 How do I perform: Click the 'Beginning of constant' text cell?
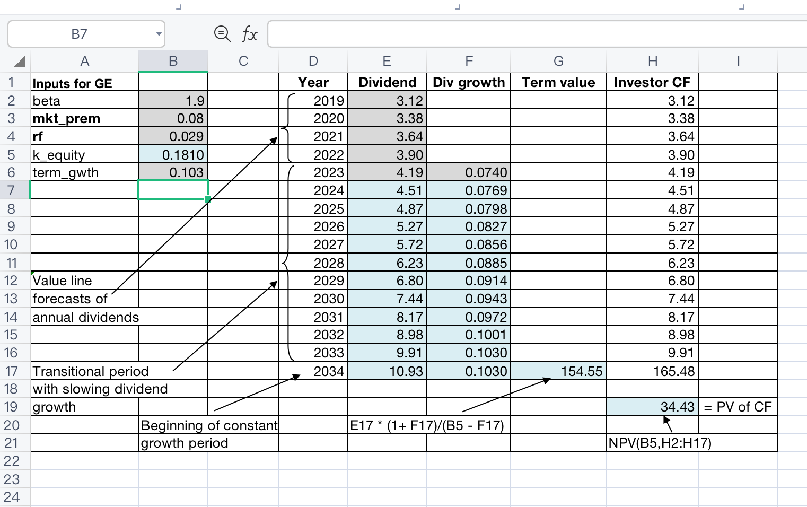(x=209, y=425)
